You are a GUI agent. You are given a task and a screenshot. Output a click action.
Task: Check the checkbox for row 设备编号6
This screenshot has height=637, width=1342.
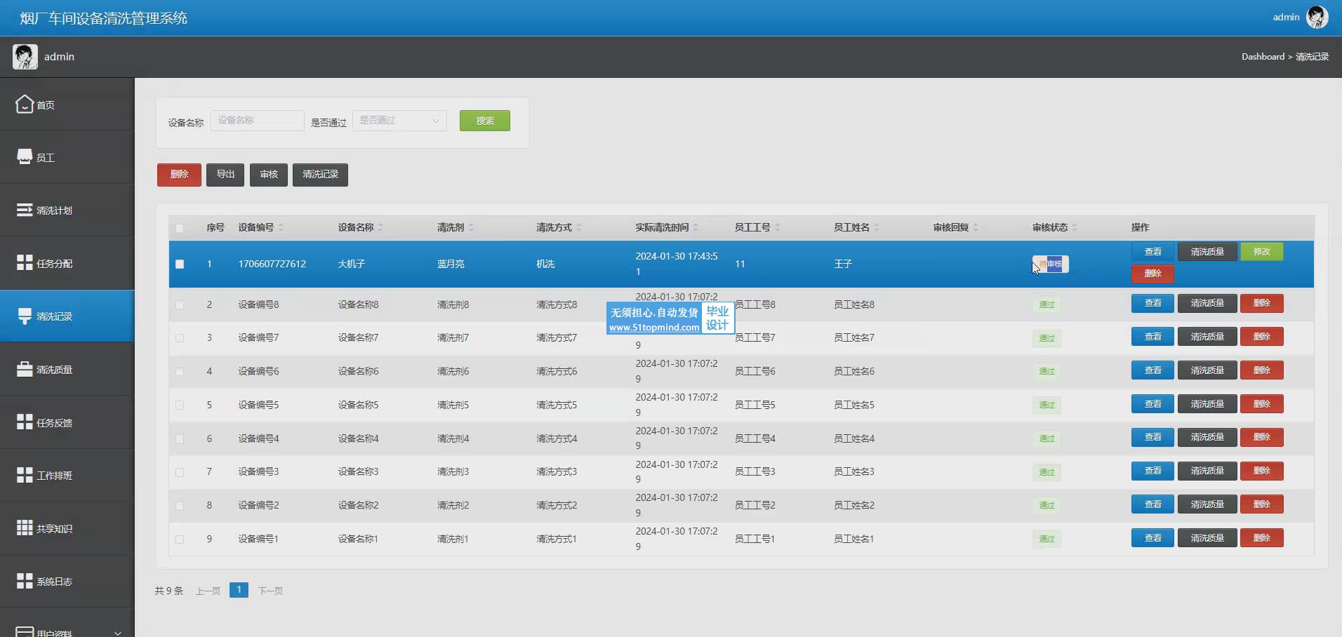pyautogui.click(x=180, y=372)
